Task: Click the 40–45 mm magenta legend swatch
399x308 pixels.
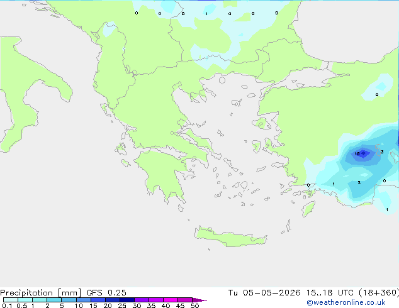Action: pos(171,300)
